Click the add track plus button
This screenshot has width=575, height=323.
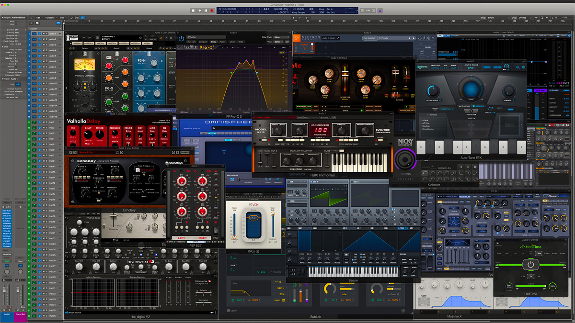(x=30, y=23)
